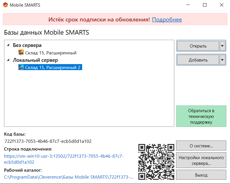The width and height of the screenshot is (230, 184).
Task: Click Обратиться в техническую поддержку button
Action: click(201, 116)
